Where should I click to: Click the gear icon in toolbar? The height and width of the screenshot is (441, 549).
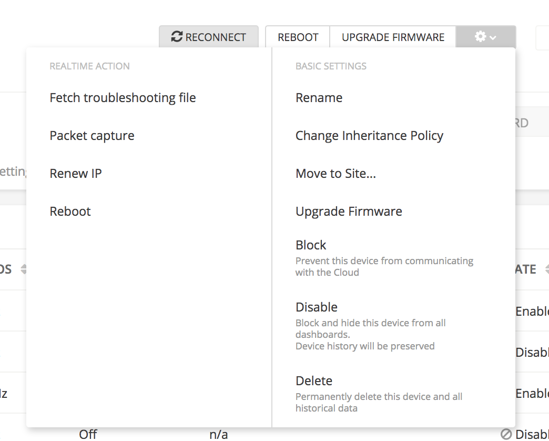(480, 37)
